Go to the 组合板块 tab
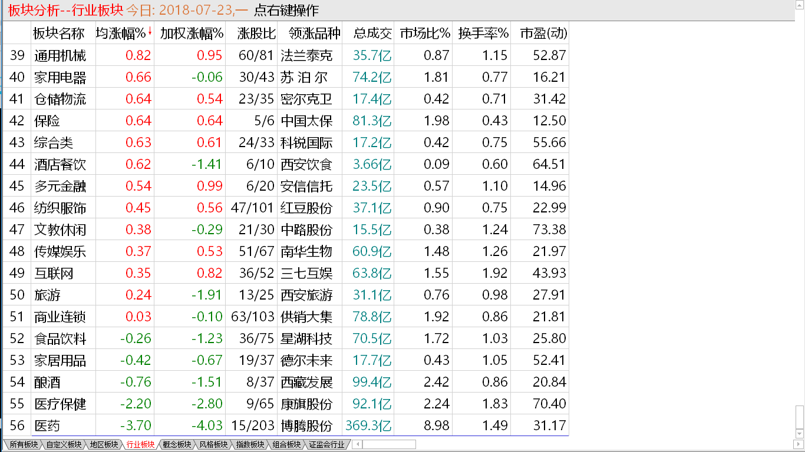Screen dimensions: 805x452 coord(288,445)
